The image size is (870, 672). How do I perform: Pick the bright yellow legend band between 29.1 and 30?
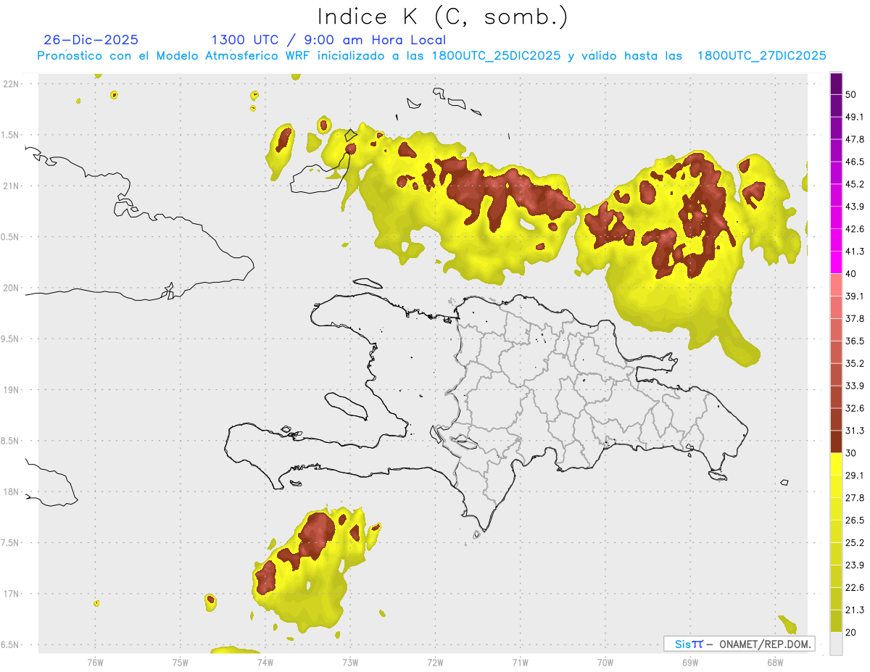[836, 464]
